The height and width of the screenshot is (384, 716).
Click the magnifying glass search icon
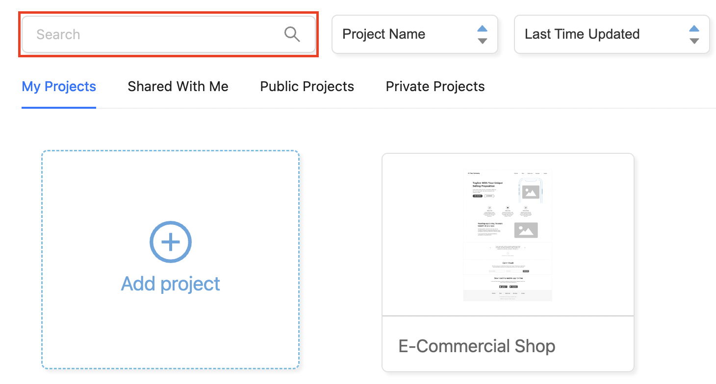click(292, 34)
